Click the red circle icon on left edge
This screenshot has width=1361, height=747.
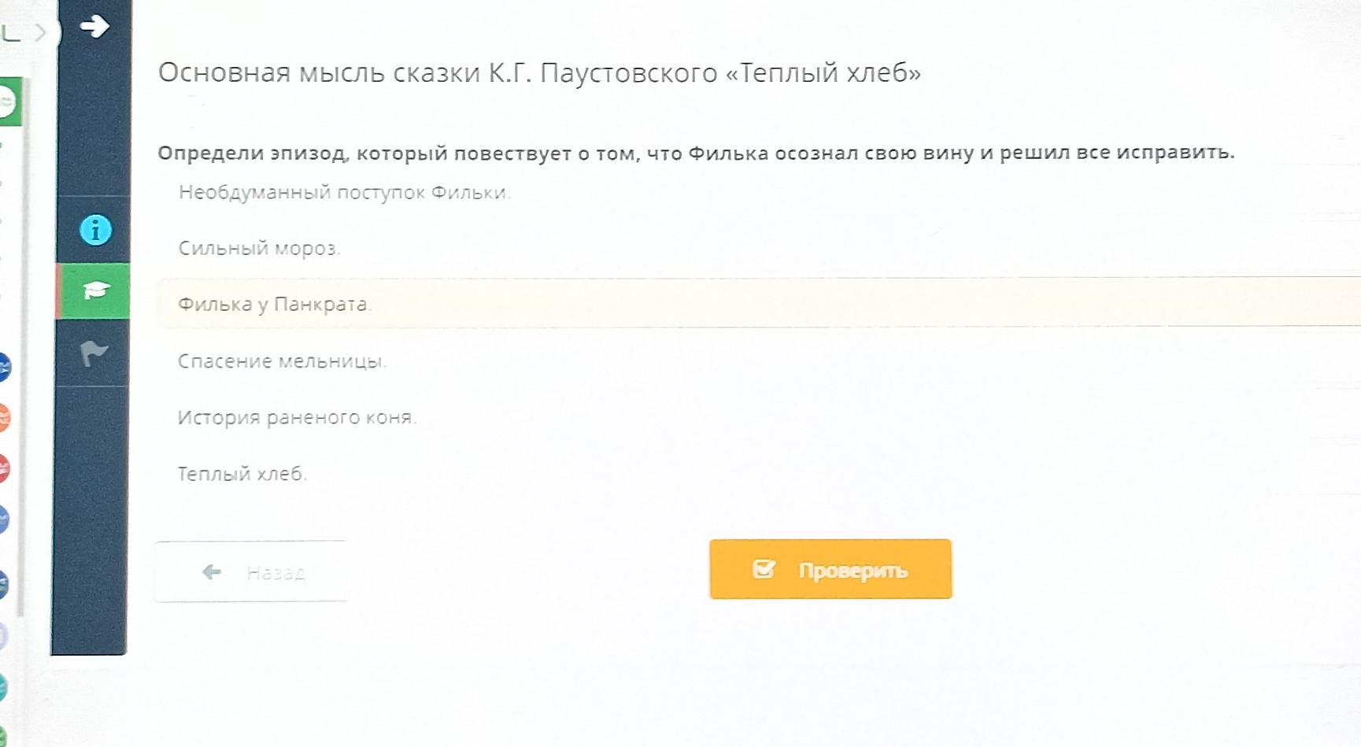(x=4, y=468)
